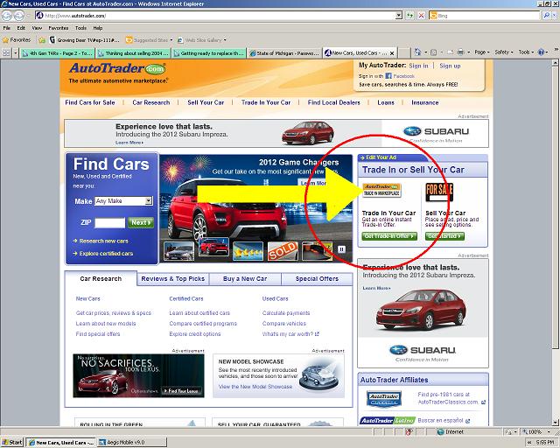Click the Stop loading red X icon
The image size is (560, 448).
tap(421, 16)
